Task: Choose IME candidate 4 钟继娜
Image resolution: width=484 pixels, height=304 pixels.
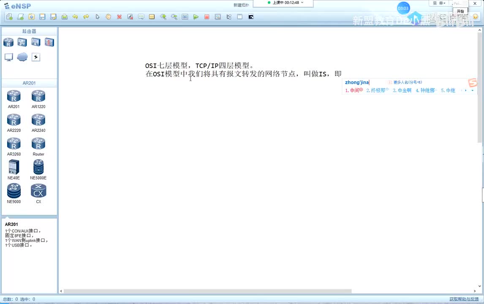Action: pyautogui.click(x=425, y=90)
